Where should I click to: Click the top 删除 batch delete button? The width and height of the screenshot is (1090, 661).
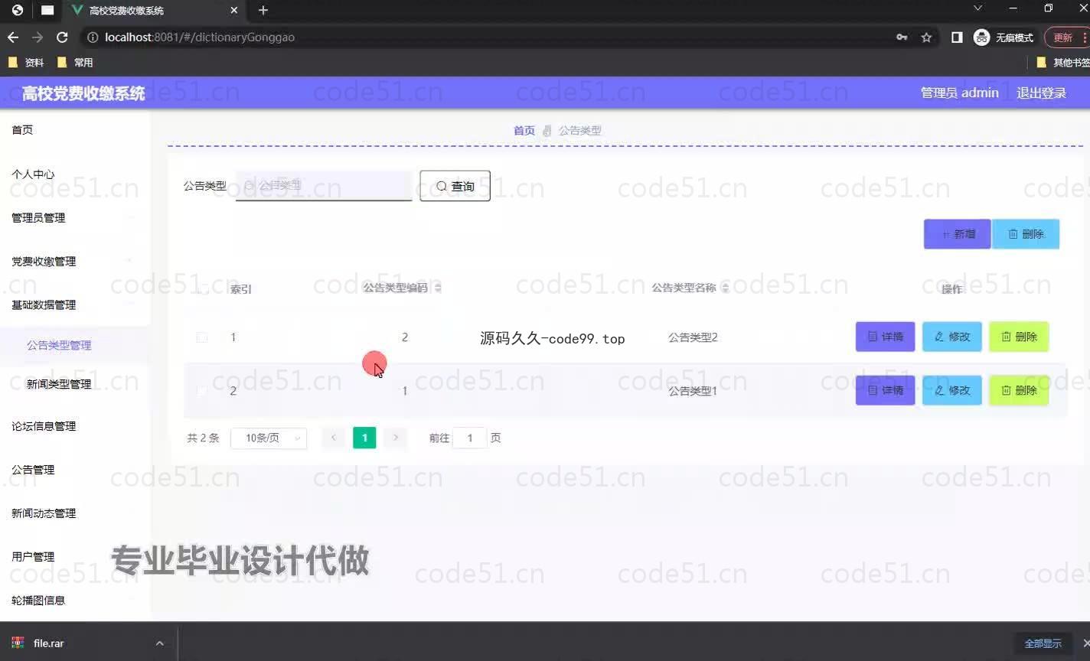click(1026, 234)
